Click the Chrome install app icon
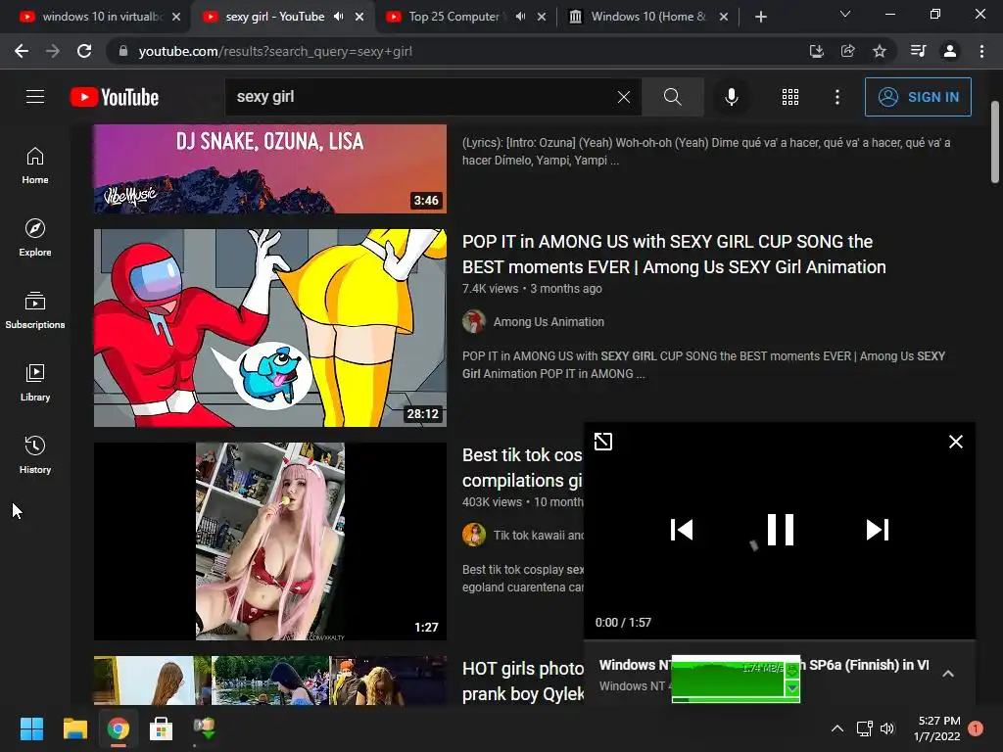1003x752 pixels. (816, 51)
